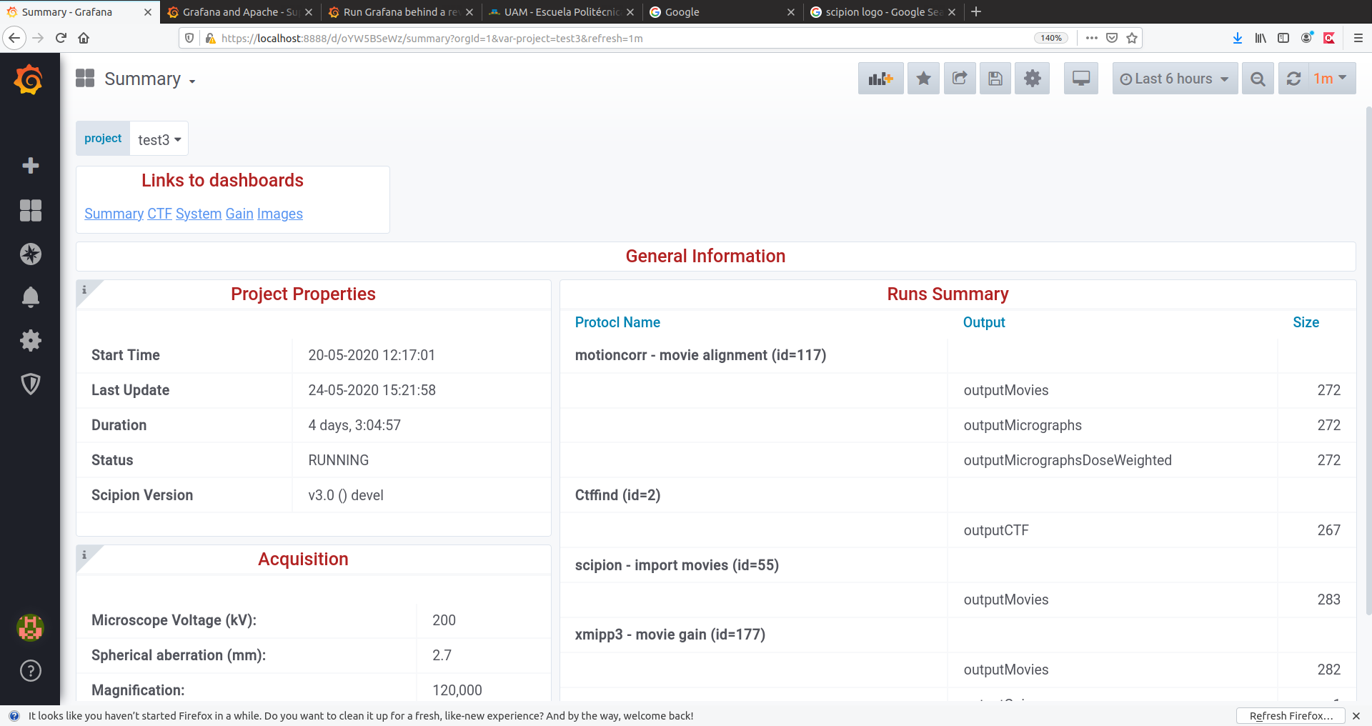The height and width of the screenshot is (726, 1372).
Task: Open the user avatar in sidebar
Action: [x=30, y=627]
